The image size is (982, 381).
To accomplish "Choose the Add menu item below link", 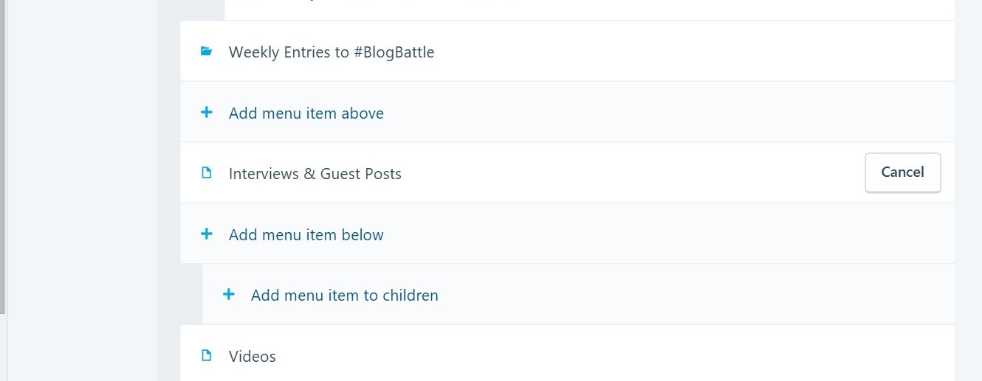I will (x=306, y=235).
